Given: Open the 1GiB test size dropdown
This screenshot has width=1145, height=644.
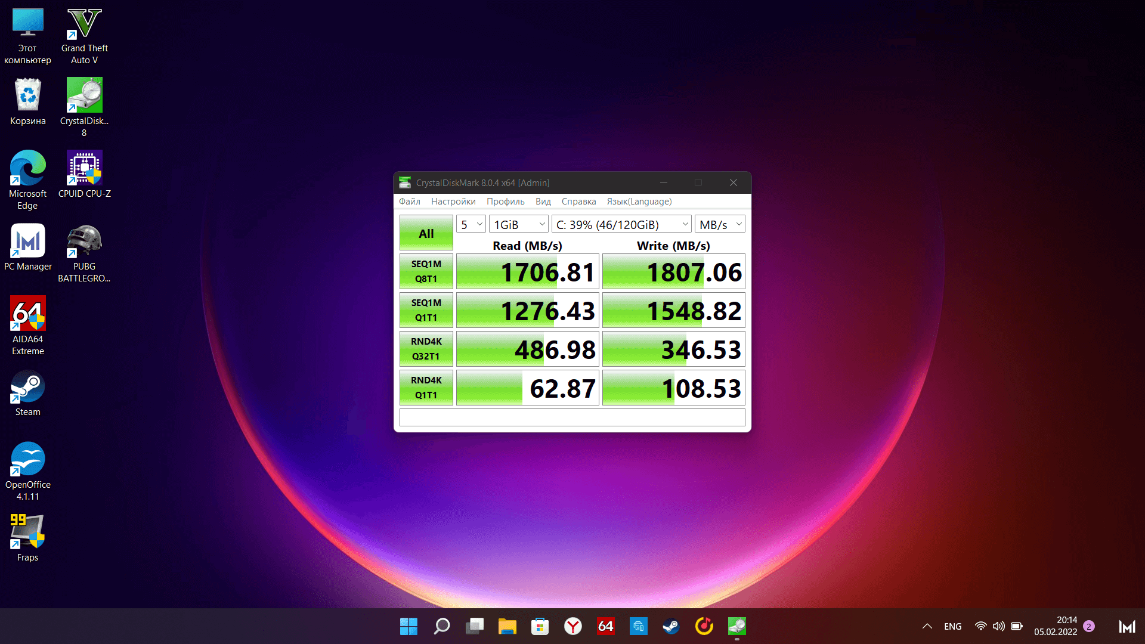Looking at the screenshot, I should (x=519, y=224).
